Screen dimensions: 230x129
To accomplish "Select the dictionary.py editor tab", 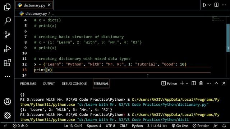I will (x=34, y=5).
